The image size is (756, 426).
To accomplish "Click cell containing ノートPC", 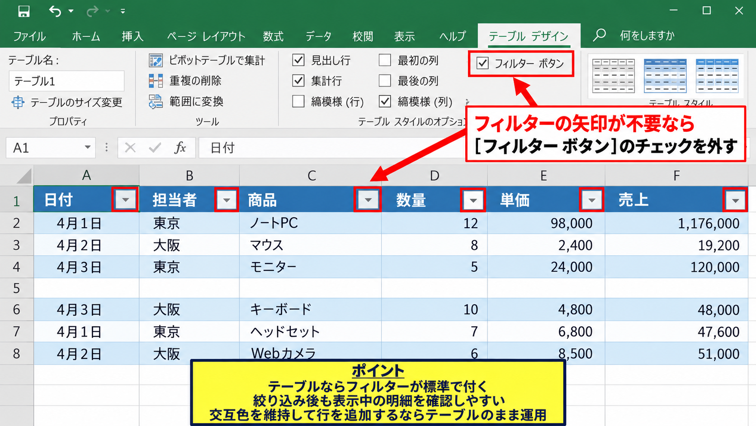I will (310, 223).
